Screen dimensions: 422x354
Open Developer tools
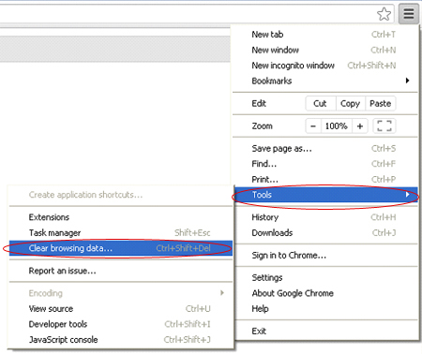[121, 324]
